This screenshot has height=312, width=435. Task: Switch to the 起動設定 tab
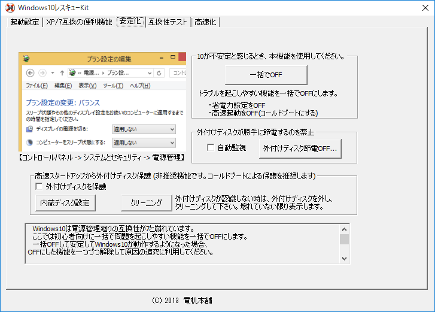(x=25, y=22)
